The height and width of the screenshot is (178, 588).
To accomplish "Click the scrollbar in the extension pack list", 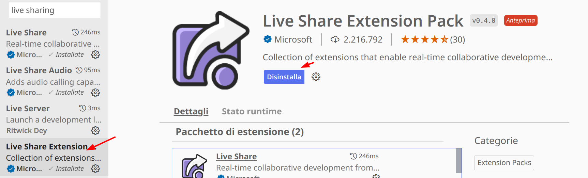I will pos(458,161).
